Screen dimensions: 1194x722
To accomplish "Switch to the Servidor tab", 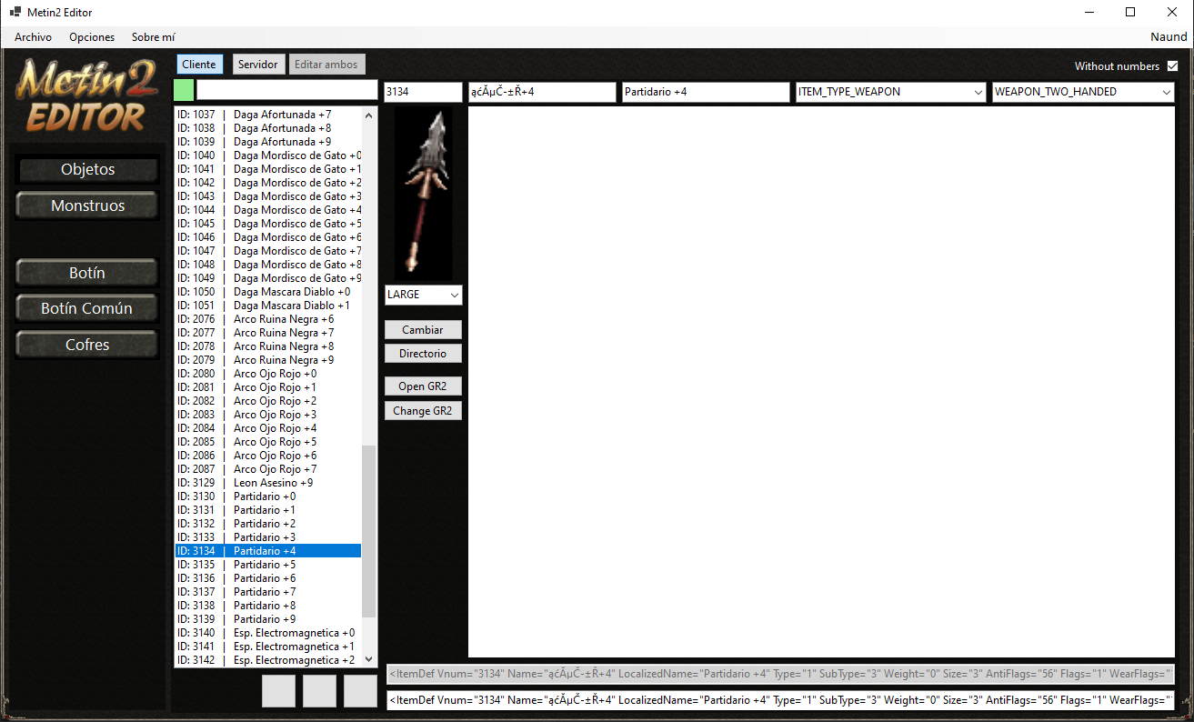I will tap(258, 65).
